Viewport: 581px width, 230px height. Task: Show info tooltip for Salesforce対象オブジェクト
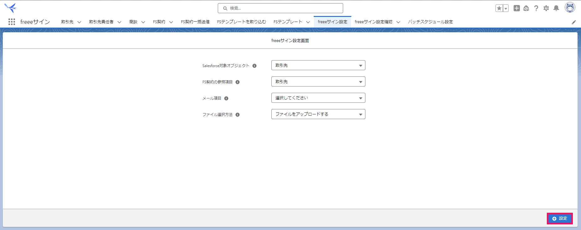pyautogui.click(x=254, y=66)
